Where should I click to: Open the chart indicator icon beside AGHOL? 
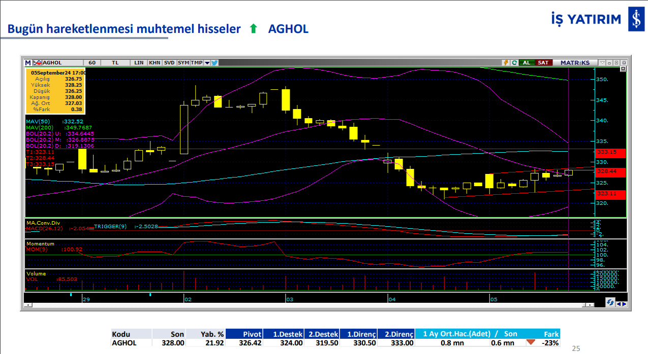[x=37, y=63]
